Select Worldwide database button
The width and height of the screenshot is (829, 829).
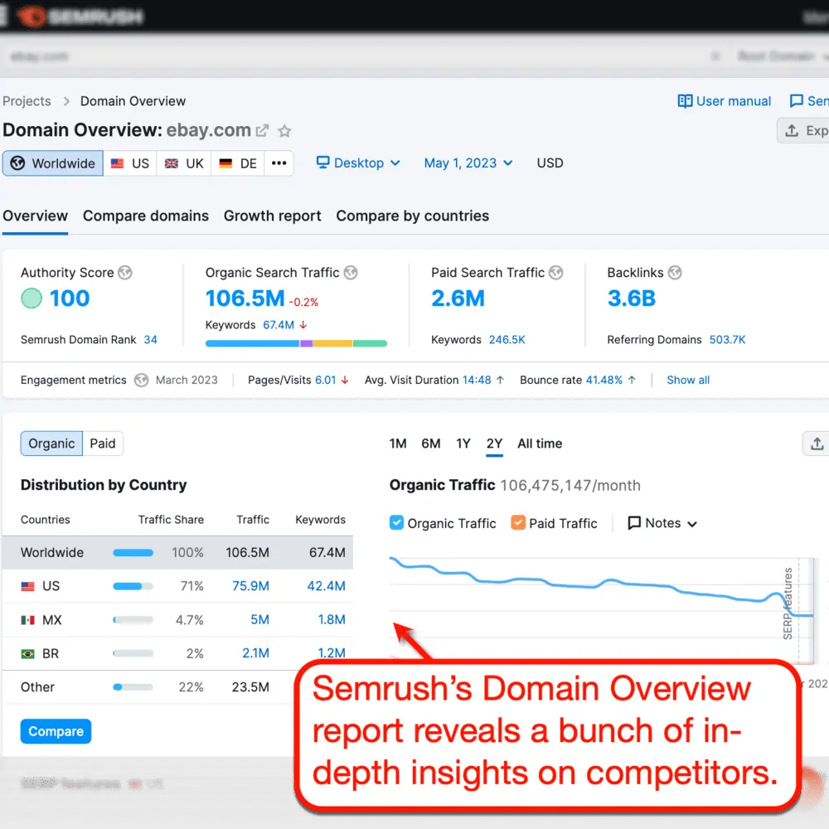[53, 163]
